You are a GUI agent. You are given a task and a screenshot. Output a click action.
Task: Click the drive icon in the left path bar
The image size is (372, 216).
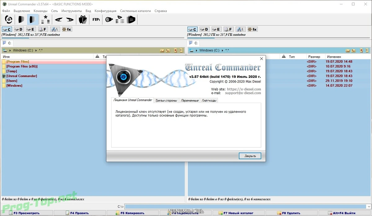point(5,50)
